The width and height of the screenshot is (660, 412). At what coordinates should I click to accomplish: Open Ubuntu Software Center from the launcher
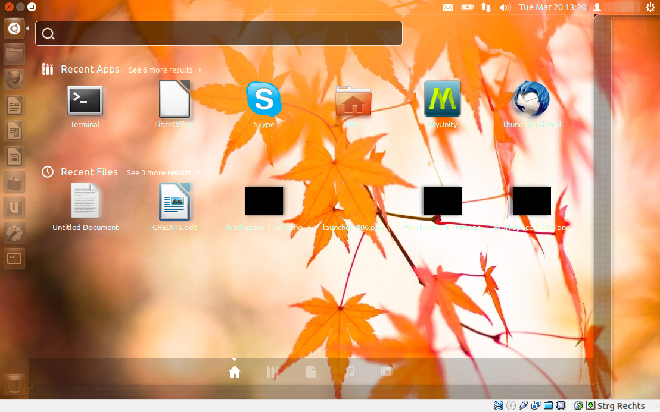(14, 182)
